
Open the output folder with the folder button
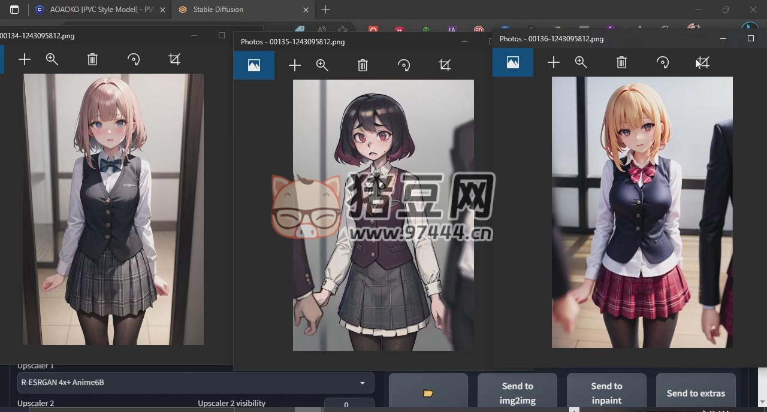click(428, 393)
